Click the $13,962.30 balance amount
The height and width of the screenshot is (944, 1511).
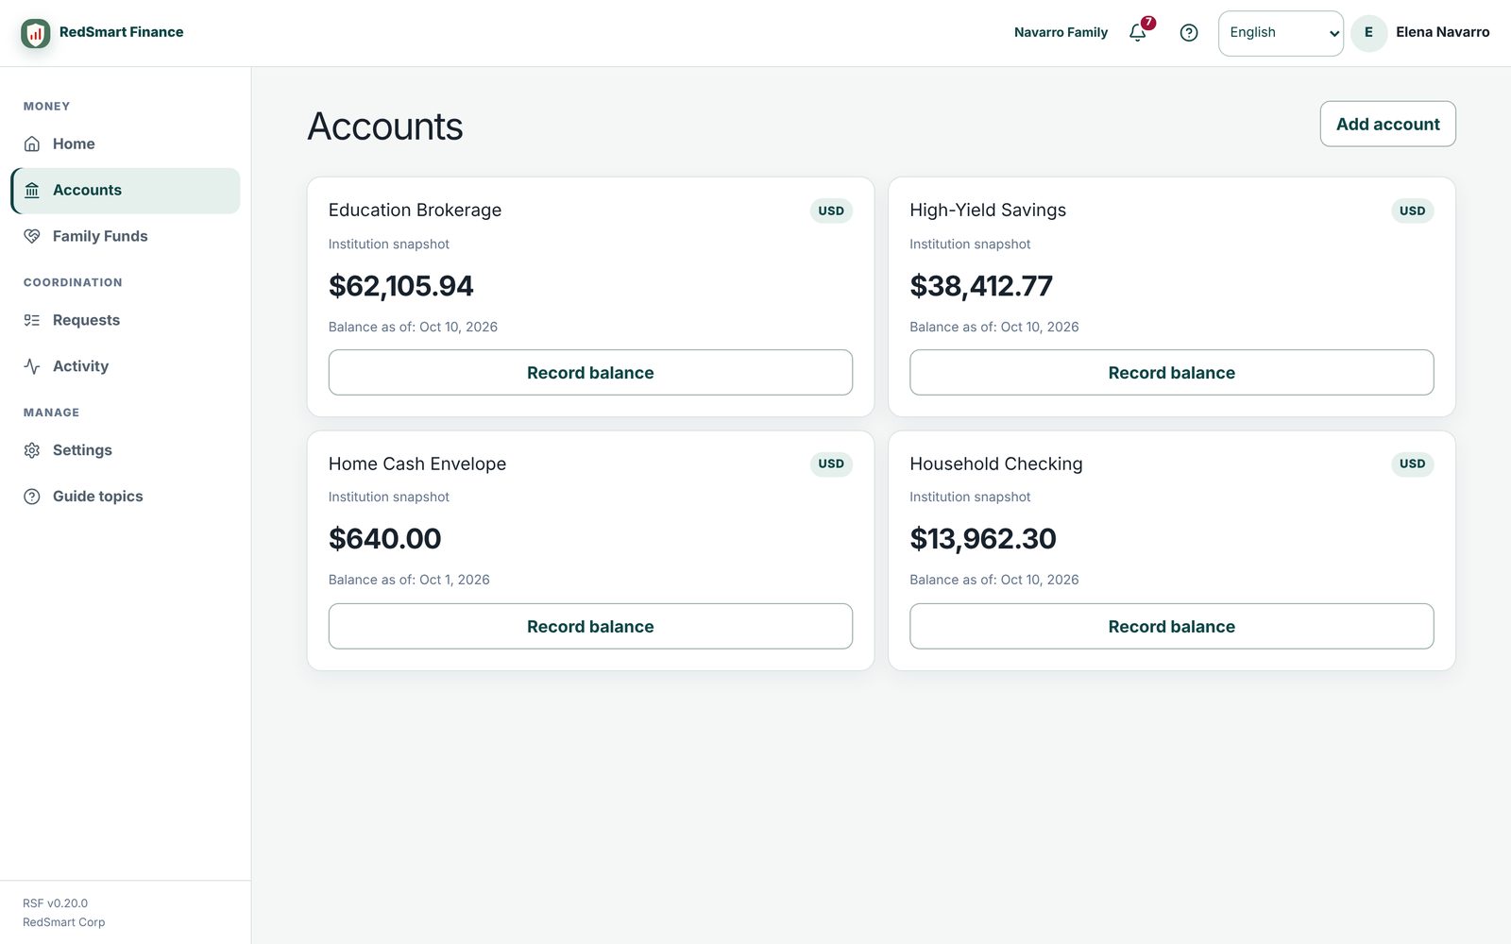pyautogui.click(x=982, y=539)
